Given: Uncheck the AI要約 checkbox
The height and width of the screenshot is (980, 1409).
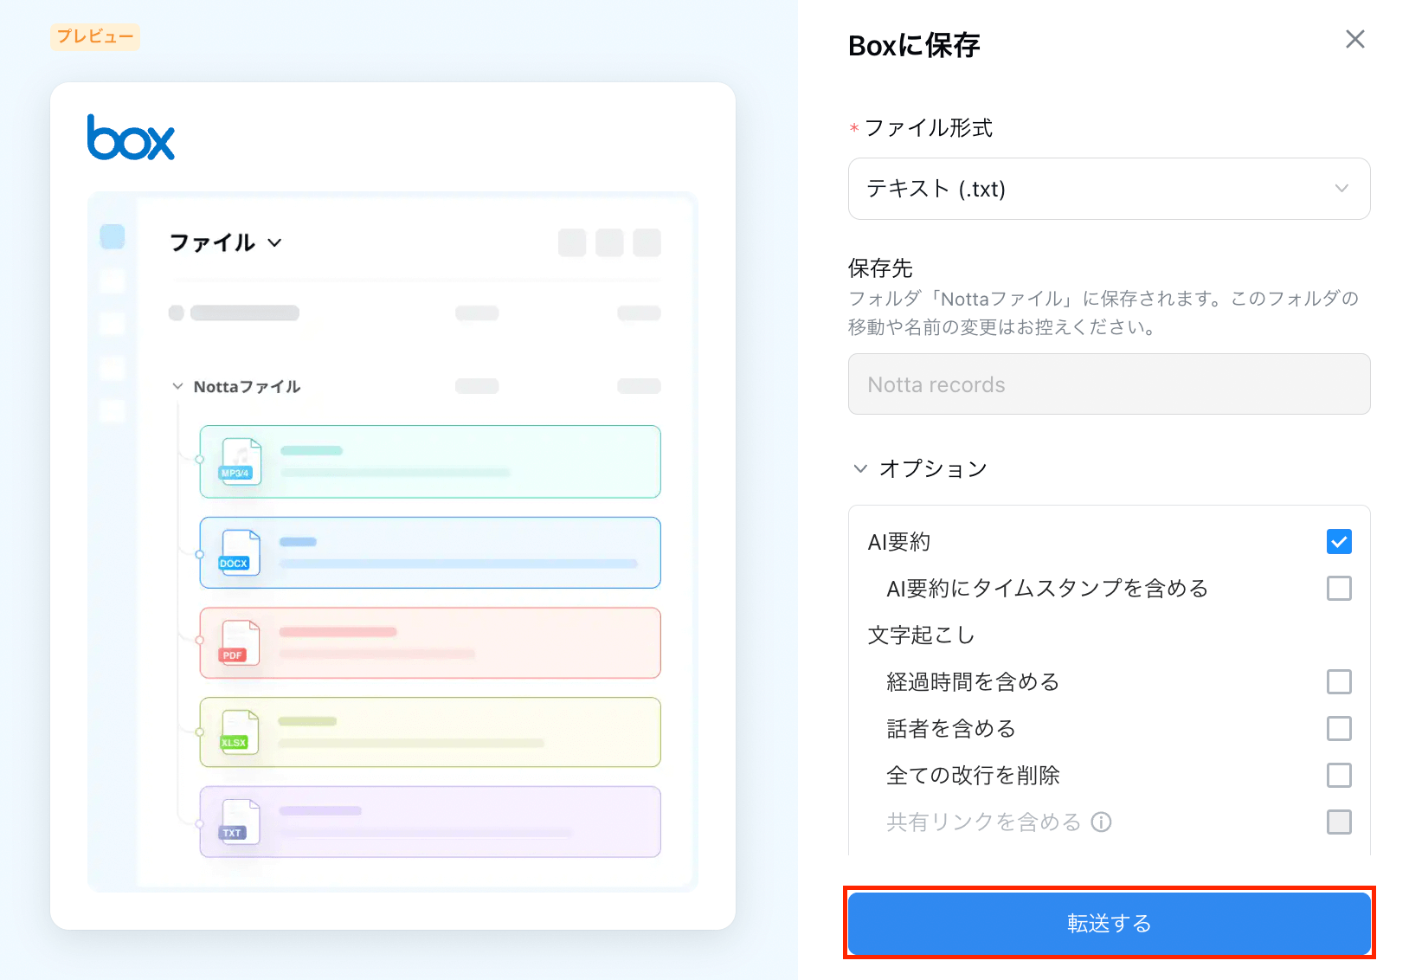Looking at the screenshot, I should click(1339, 541).
